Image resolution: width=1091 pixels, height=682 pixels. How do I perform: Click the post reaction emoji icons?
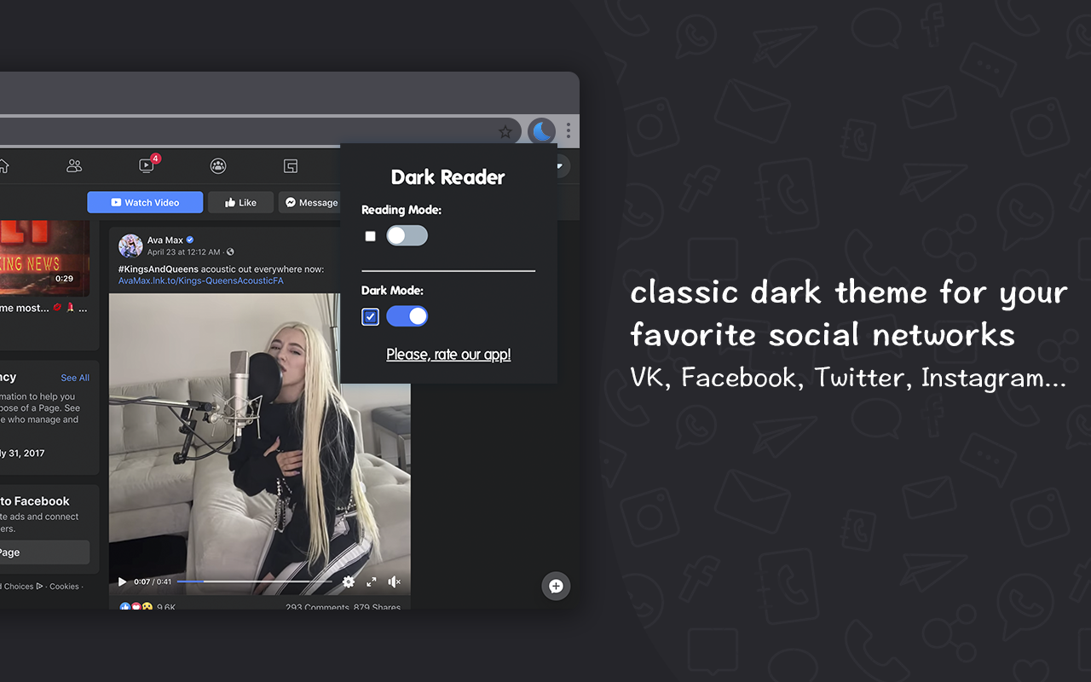point(136,607)
